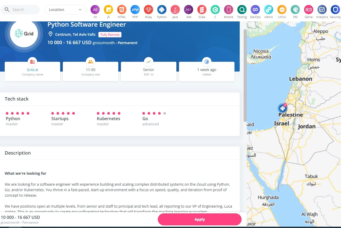
Task: Click into the Search input field
Action: [20, 10]
